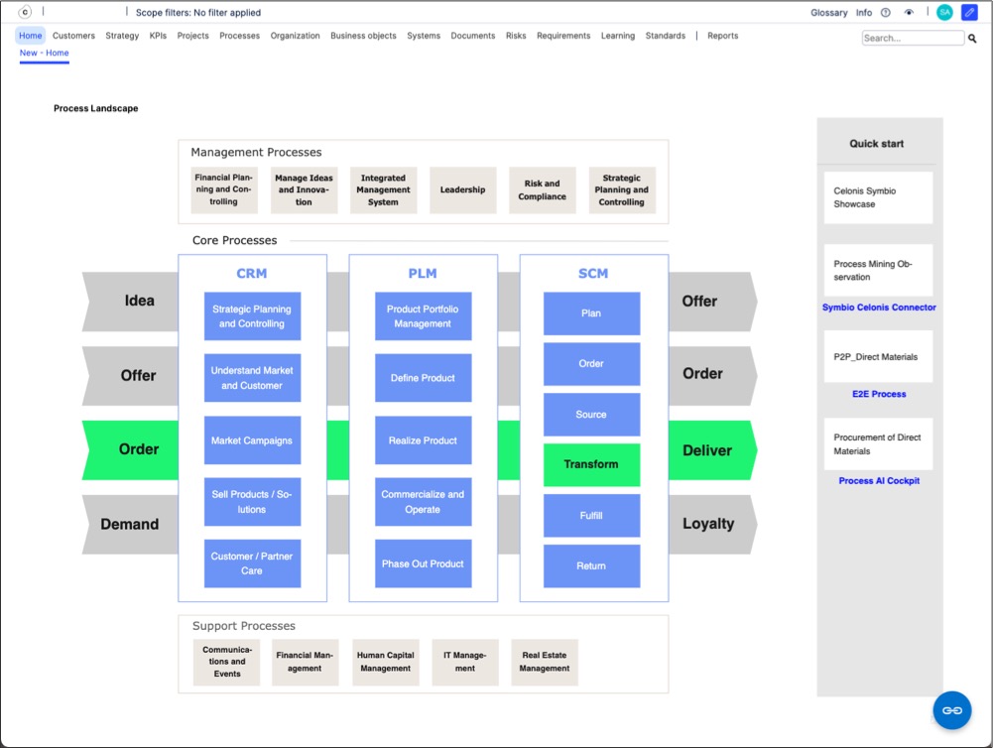Open Market Campaigns process
Image resolution: width=993 pixels, height=748 pixels.
pyautogui.click(x=252, y=440)
